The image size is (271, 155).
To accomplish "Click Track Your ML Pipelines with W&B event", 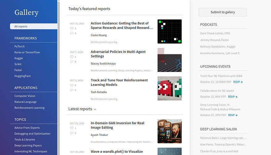I will (221, 76).
